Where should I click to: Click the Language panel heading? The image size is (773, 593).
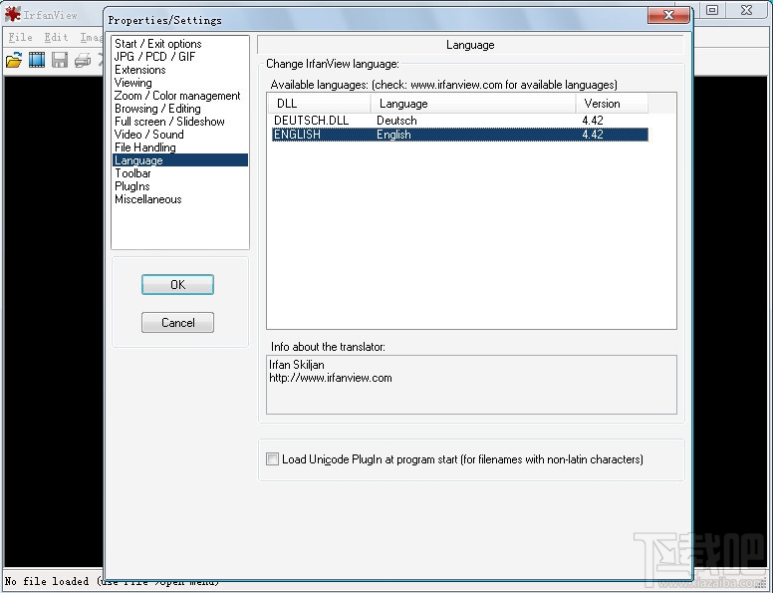point(470,45)
